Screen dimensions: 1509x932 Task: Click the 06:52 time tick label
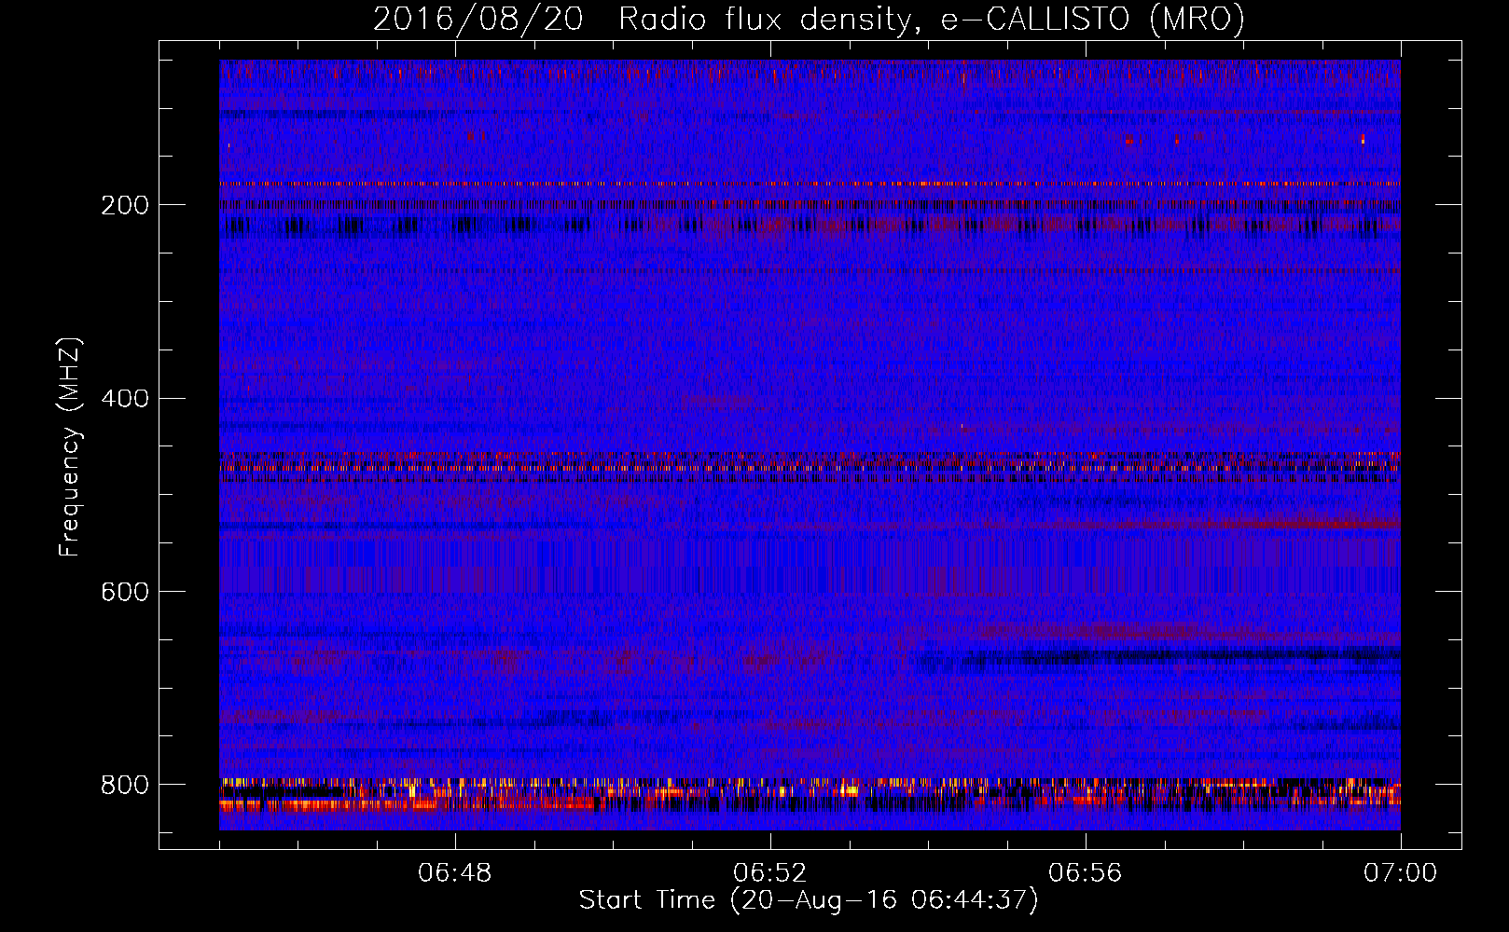coord(770,873)
